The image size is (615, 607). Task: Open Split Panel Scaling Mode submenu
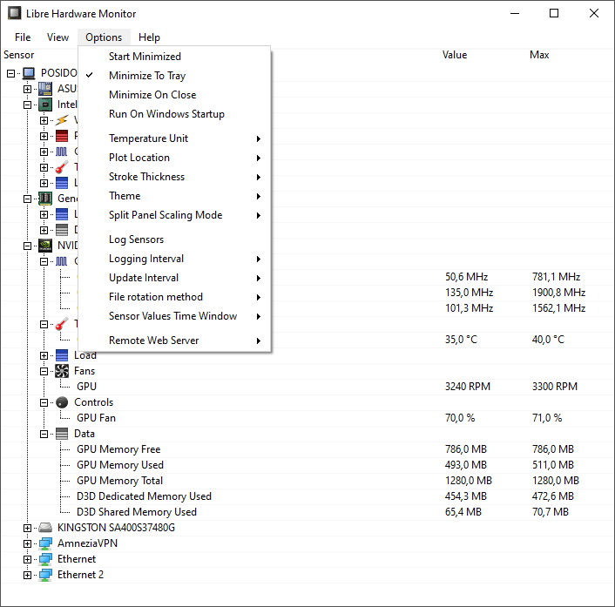pyautogui.click(x=174, y=215)
